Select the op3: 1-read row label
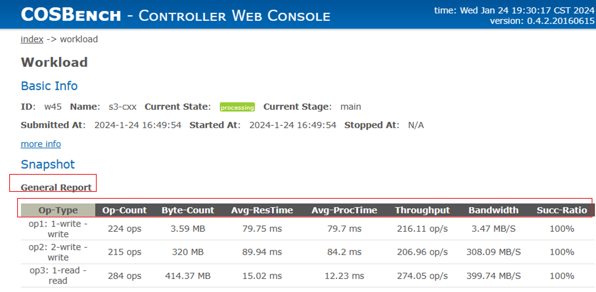The width and height of the screenshot is (596, 292). (x=58, y=275)
